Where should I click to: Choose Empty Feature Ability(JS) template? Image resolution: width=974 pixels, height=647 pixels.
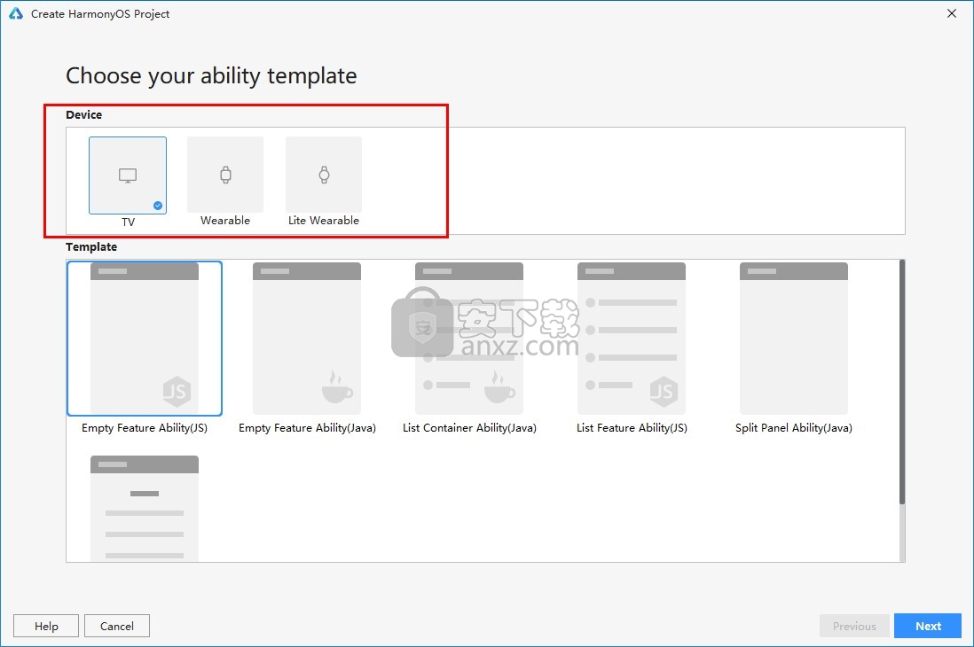click(144, 339)
